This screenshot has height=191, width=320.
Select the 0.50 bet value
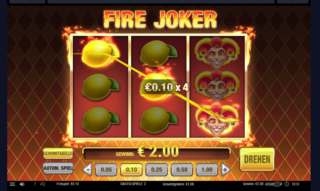click(x=182, y=169)
